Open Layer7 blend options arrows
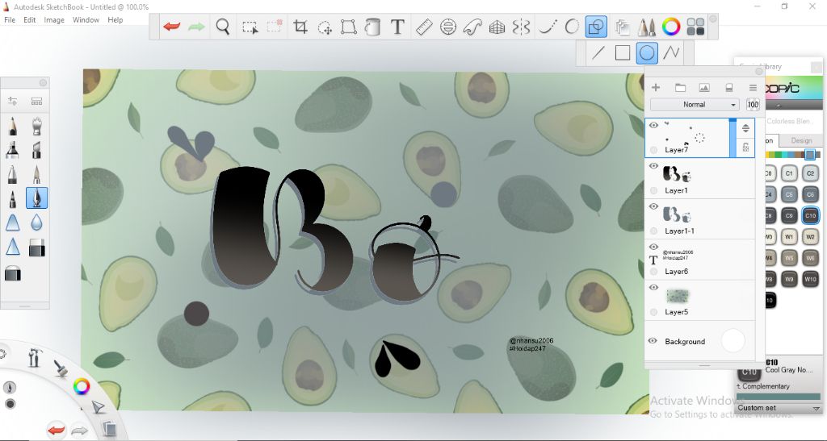 [745, 128]
